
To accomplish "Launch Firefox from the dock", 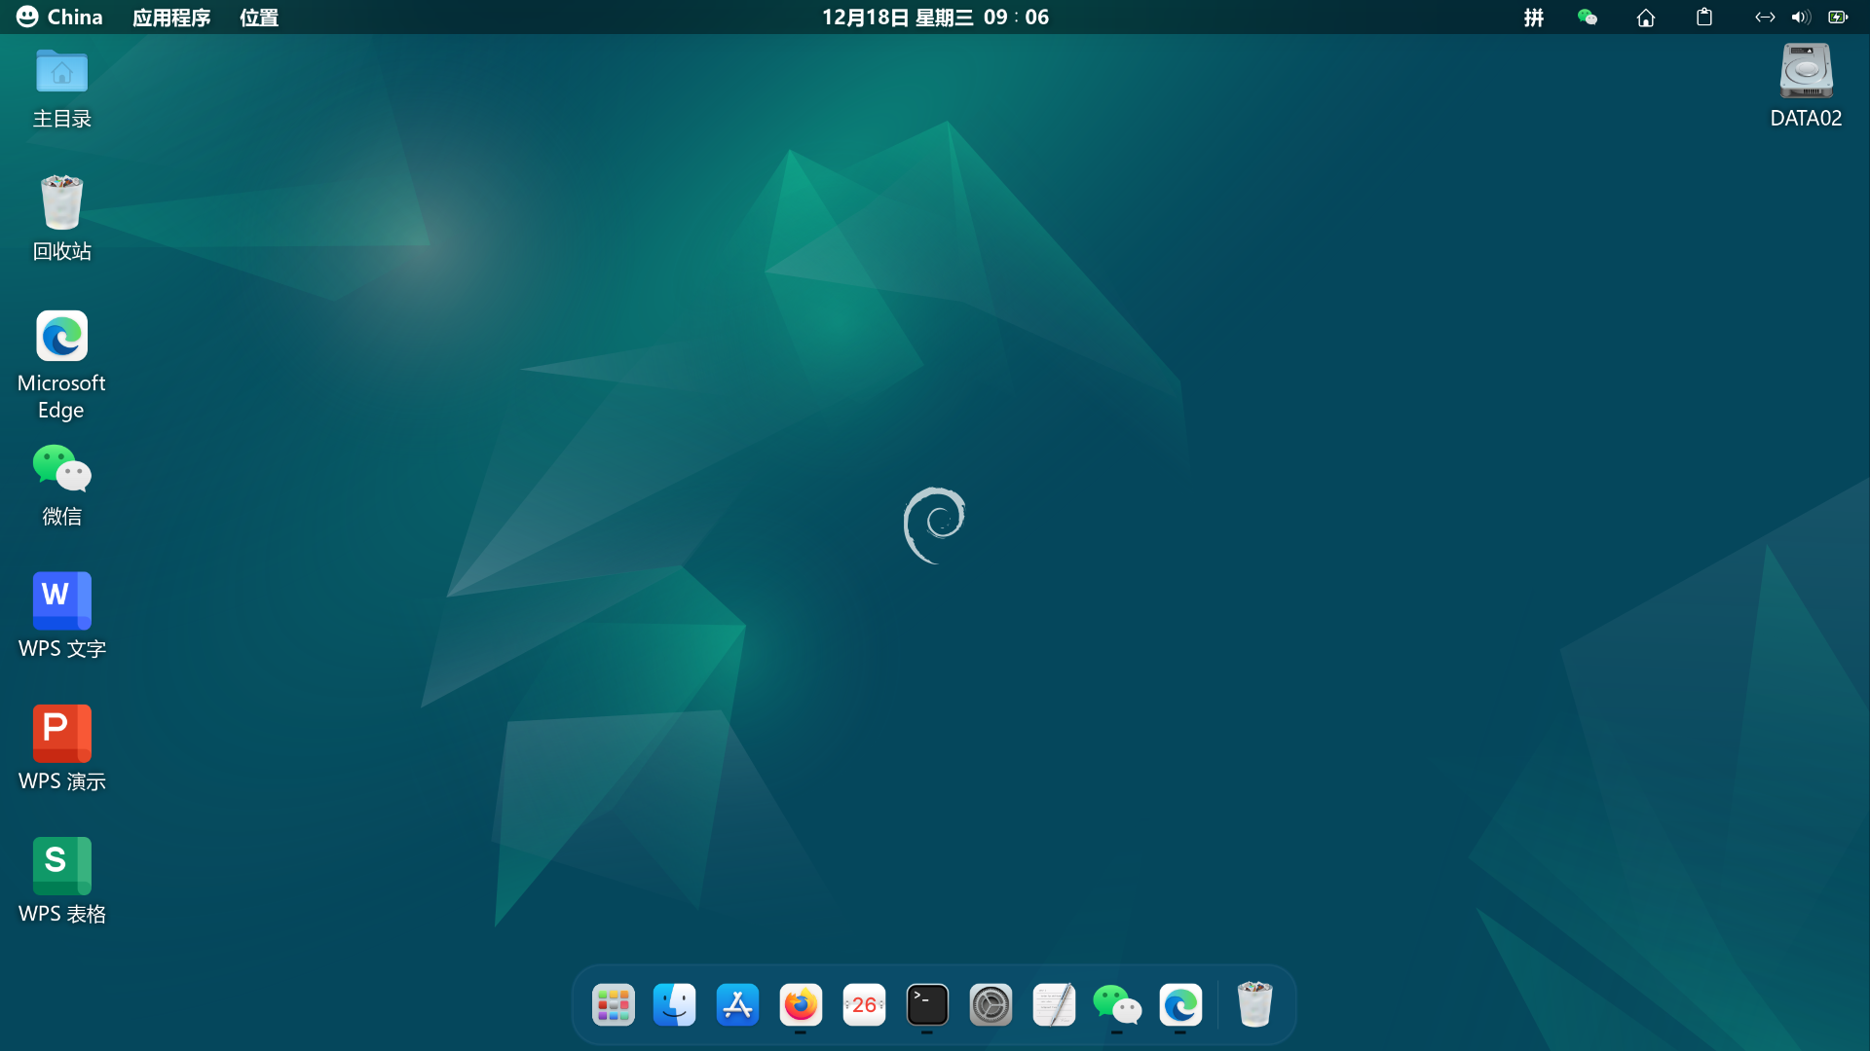I will tap(801, 1005).
